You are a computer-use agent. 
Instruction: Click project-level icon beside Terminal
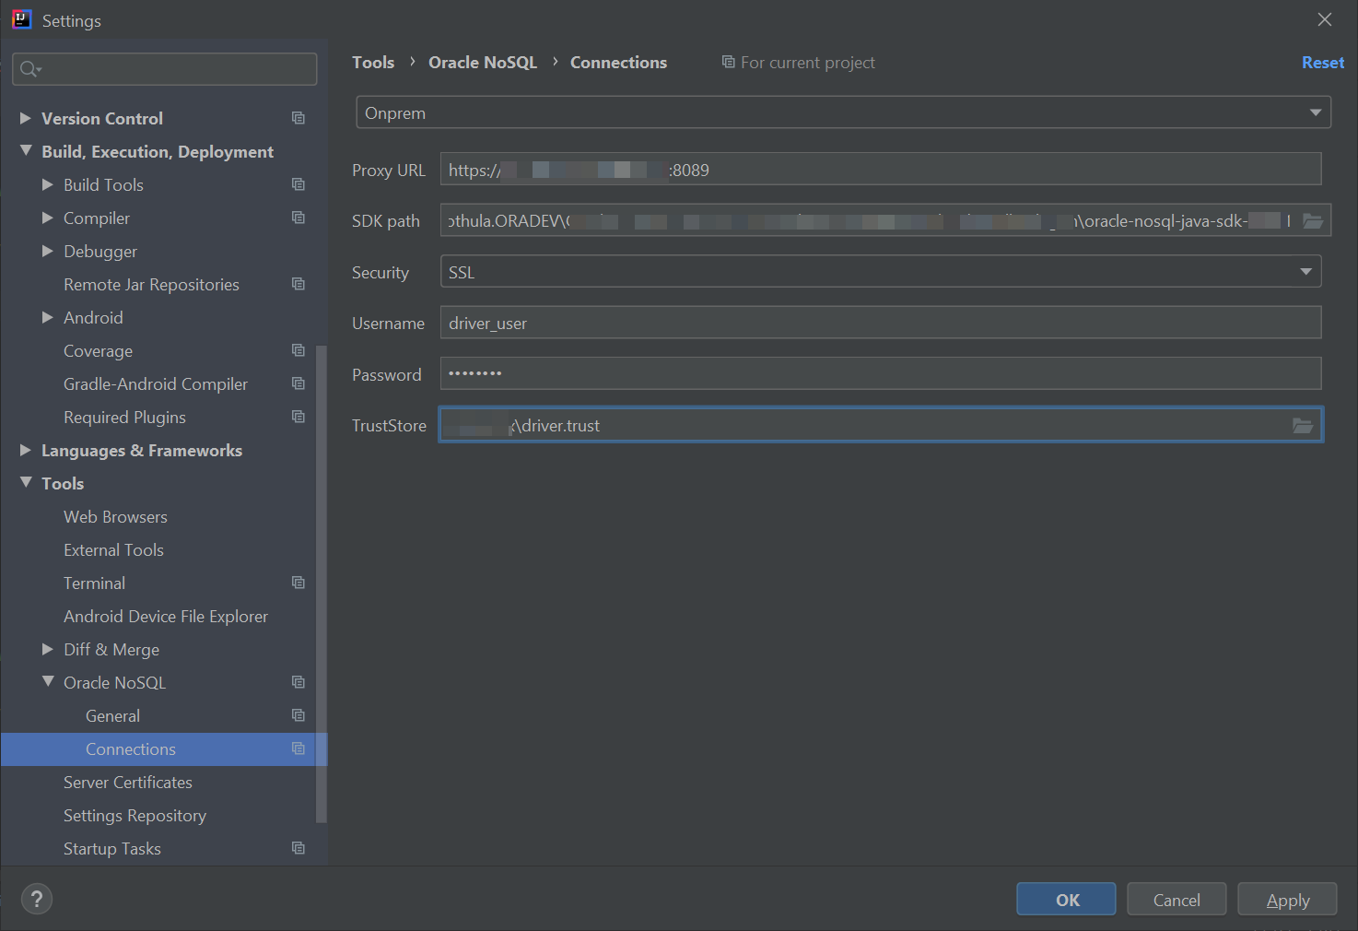tap(299, 583)
